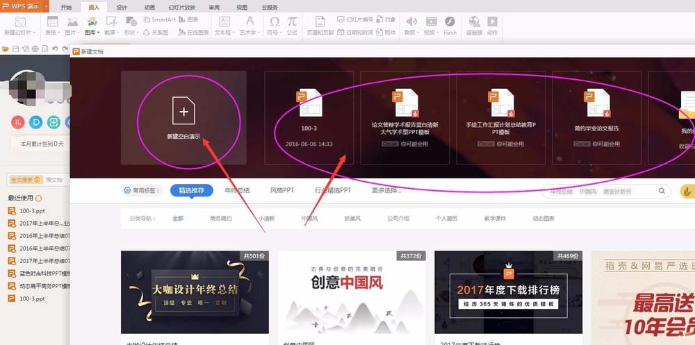Click the print quick-access icon
This screenshot has height=345, width=695.
tap(35, 49)
